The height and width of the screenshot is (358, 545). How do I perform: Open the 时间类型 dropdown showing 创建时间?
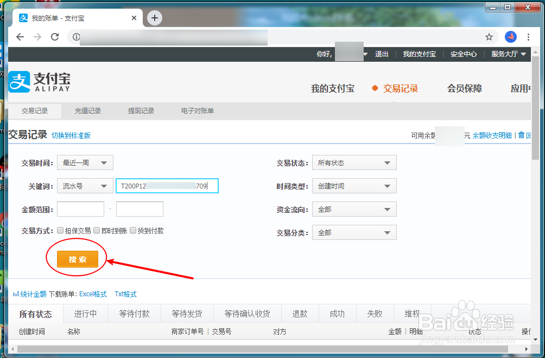click(354, 186)
